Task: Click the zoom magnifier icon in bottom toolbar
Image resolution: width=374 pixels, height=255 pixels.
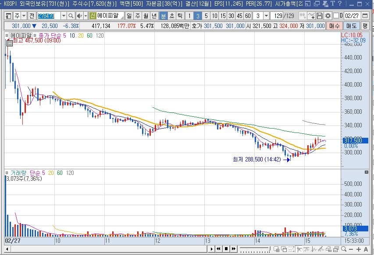Action: 344,249
